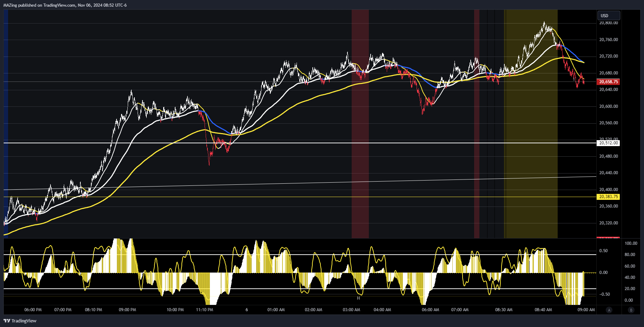Click the 20,360.00 price axis label
Viewport: 644px width, 327px height.
(609, 206)
